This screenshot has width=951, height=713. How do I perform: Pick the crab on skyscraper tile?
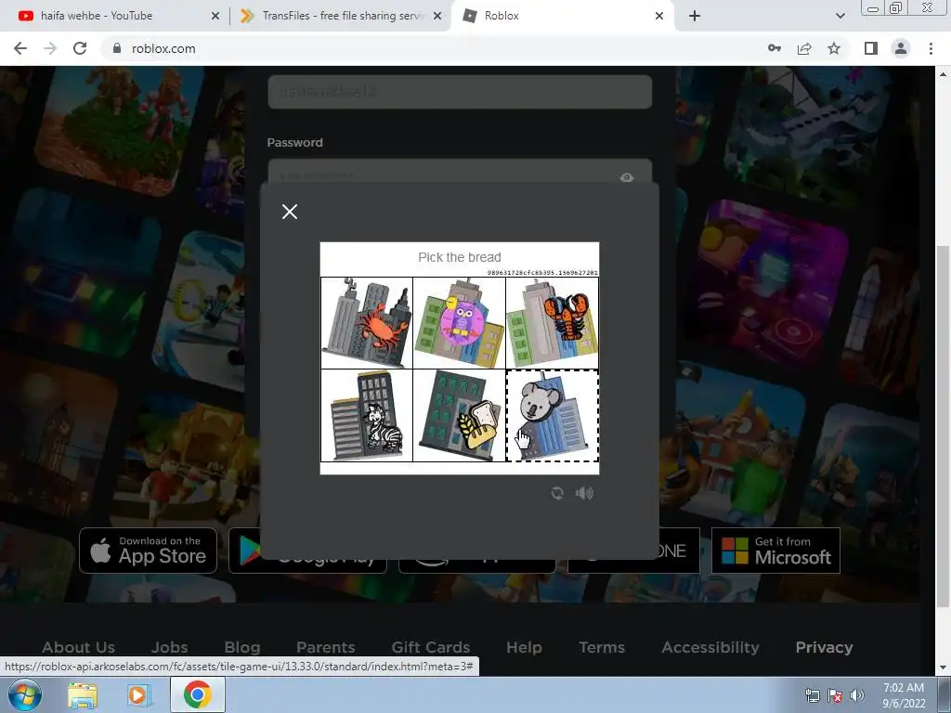(366, 323)
